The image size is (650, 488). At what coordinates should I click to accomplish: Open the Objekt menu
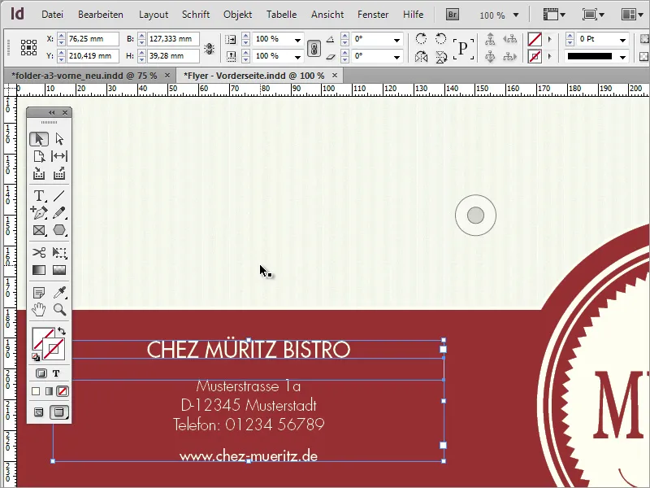(237, 15)
